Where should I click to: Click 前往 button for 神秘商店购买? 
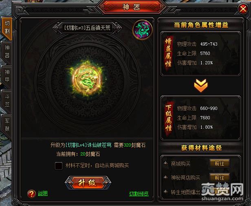tap(220, 178)
